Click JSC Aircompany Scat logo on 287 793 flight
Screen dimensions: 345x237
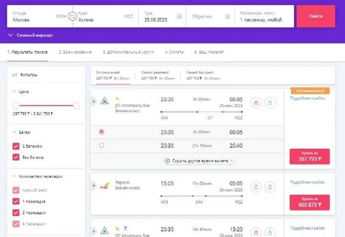pyautogui.click(x=104, y=101)
